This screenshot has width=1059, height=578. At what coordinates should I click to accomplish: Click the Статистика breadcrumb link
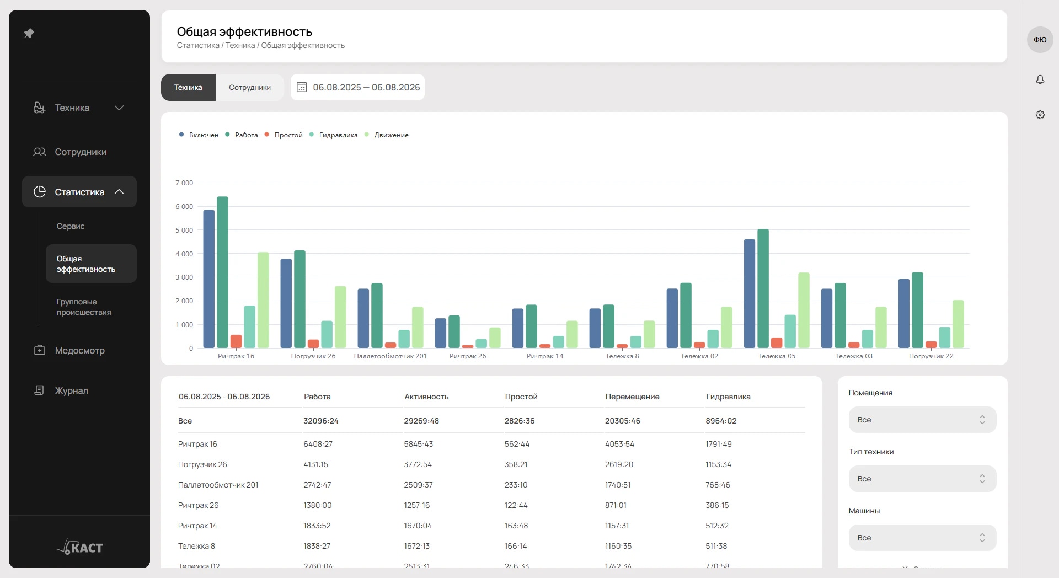pos(198,45)
